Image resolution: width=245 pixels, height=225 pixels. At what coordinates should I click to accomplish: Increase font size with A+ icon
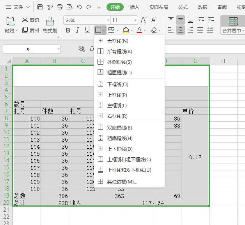point(144,20)
